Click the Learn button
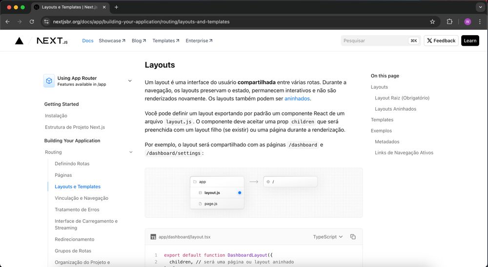Viewport: 488px width, 267px height. point(470,41)
